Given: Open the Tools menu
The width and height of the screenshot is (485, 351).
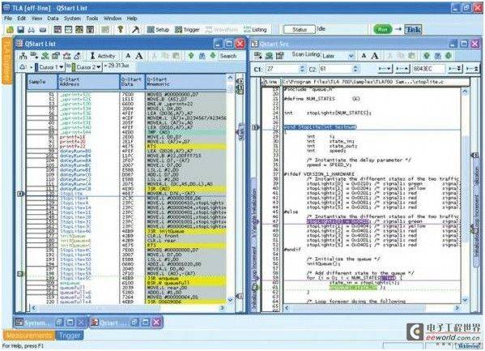Looking at the screenshot, I should [91, 19].
